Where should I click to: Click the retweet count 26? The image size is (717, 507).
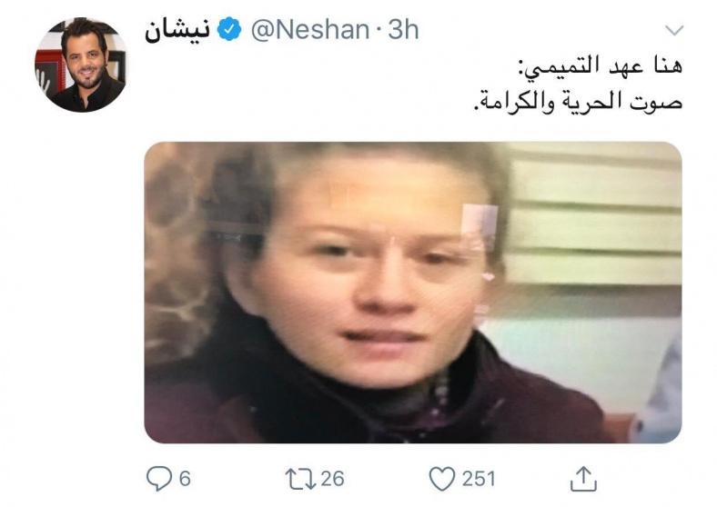[332, 479]
